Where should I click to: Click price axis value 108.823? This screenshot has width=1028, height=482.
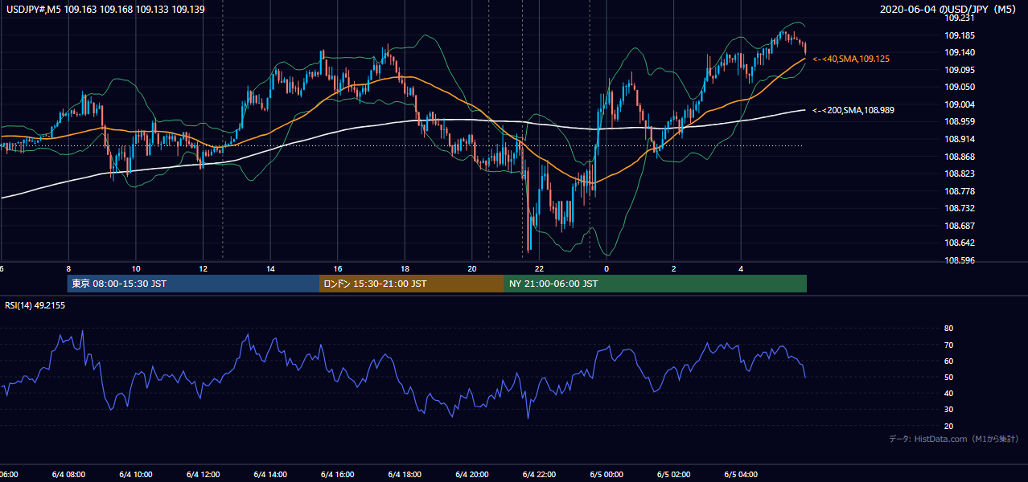point(960,174)
